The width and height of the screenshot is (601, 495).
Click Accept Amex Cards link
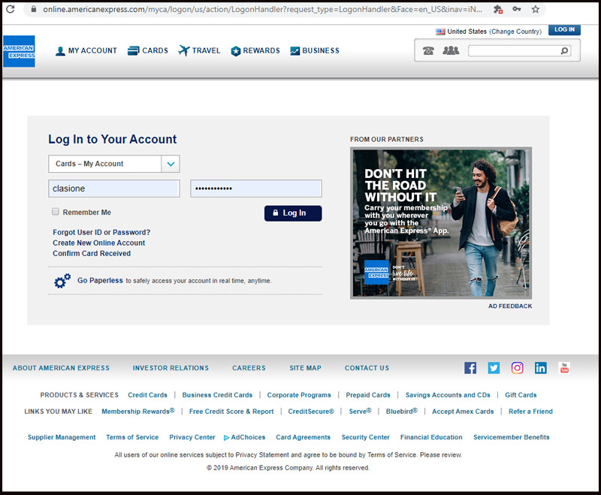463,411
